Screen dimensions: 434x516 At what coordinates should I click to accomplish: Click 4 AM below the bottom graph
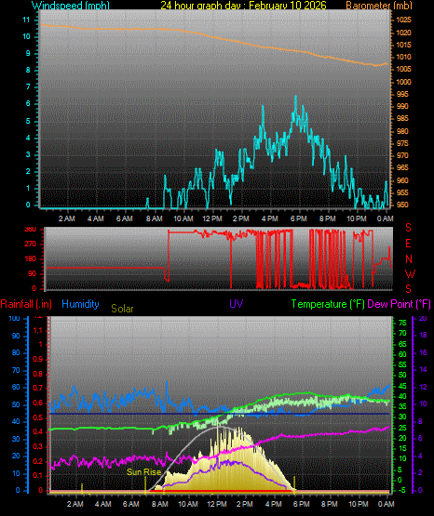(103, 504)
